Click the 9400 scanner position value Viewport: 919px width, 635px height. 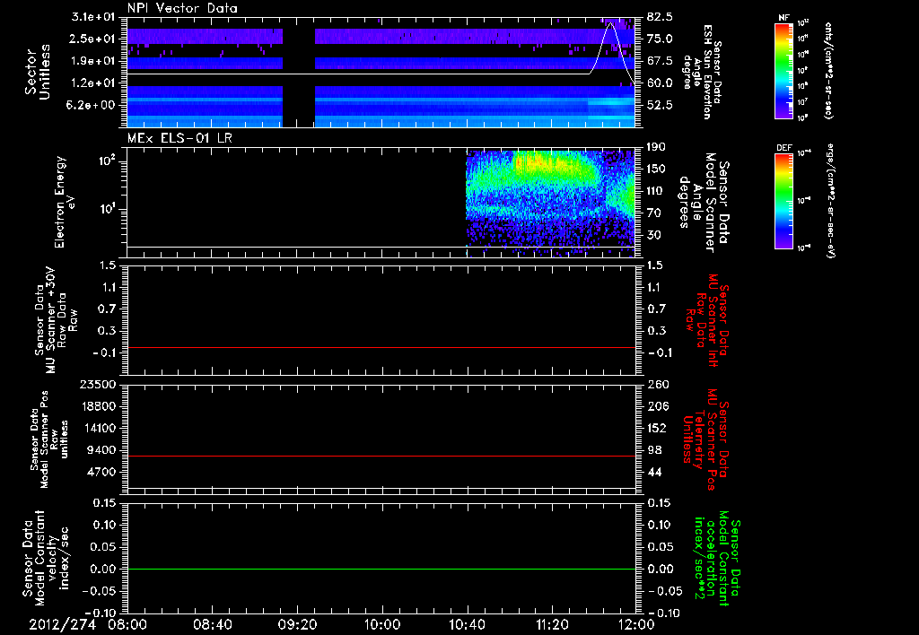coord(101,450)
